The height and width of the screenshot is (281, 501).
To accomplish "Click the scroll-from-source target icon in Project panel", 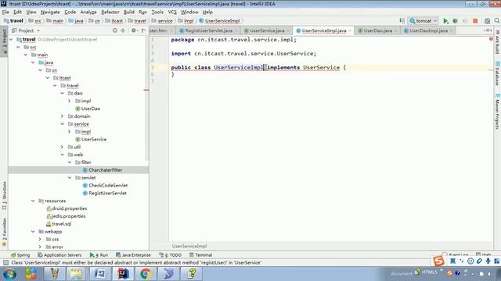I will point(115,30).
